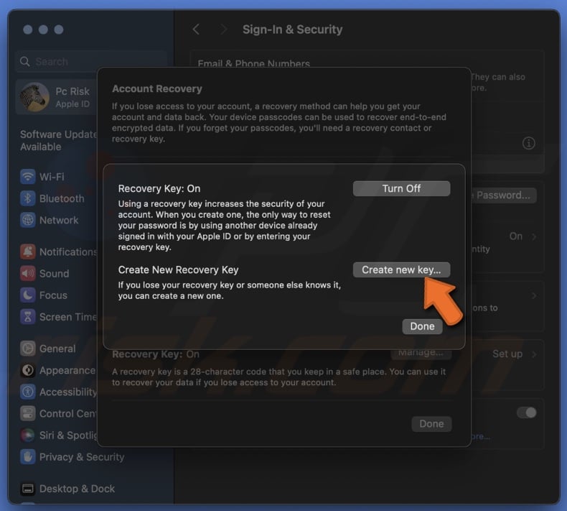Expand the Set up row chevron

(534, 354)
